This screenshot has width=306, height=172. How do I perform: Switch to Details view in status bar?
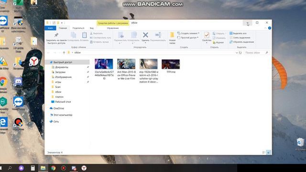tap(264, 152)
